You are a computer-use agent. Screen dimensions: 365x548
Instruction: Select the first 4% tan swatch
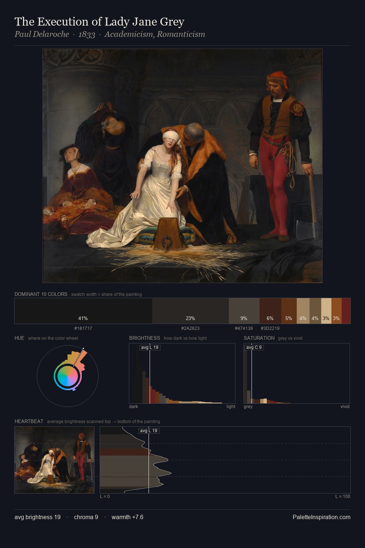(303, 311)
